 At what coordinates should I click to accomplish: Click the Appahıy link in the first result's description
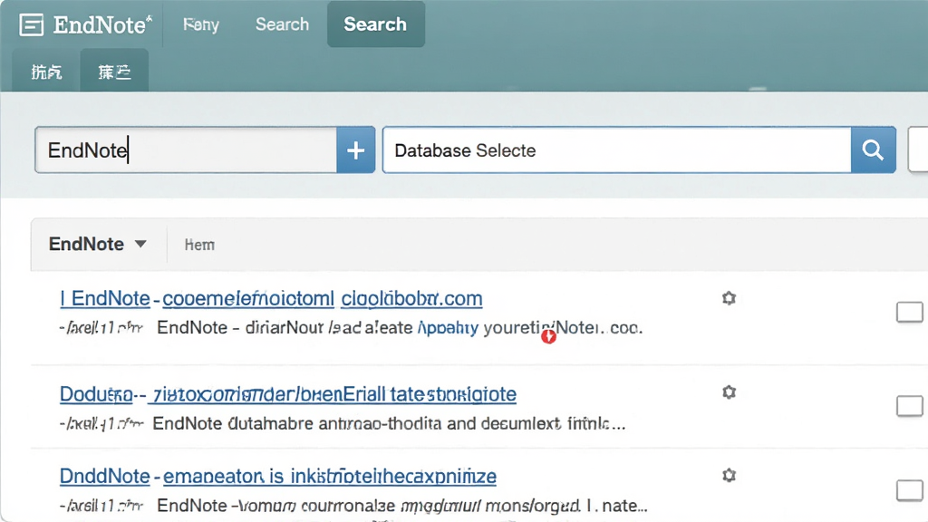[448, 327]
